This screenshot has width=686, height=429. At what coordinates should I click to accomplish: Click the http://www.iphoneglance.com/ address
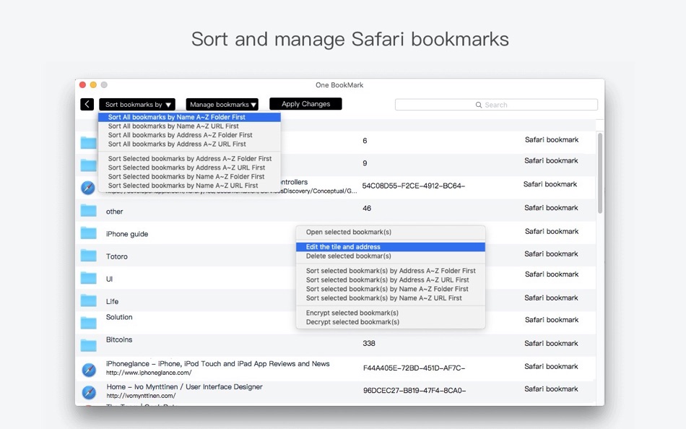point(149,373)
